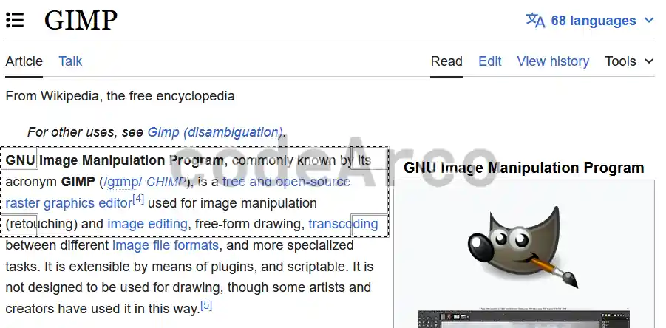The height and width of the screenshot is (328, 666).
Task: Open the raster graphics editor link
Action: pos(69,203)
